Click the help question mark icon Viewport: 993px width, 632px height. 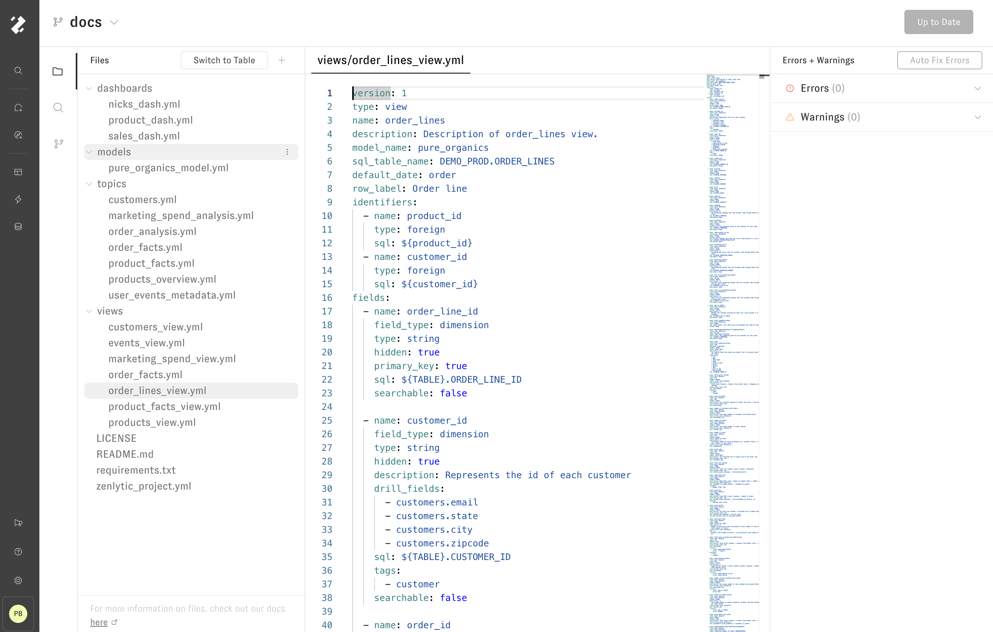coord(18,552)
